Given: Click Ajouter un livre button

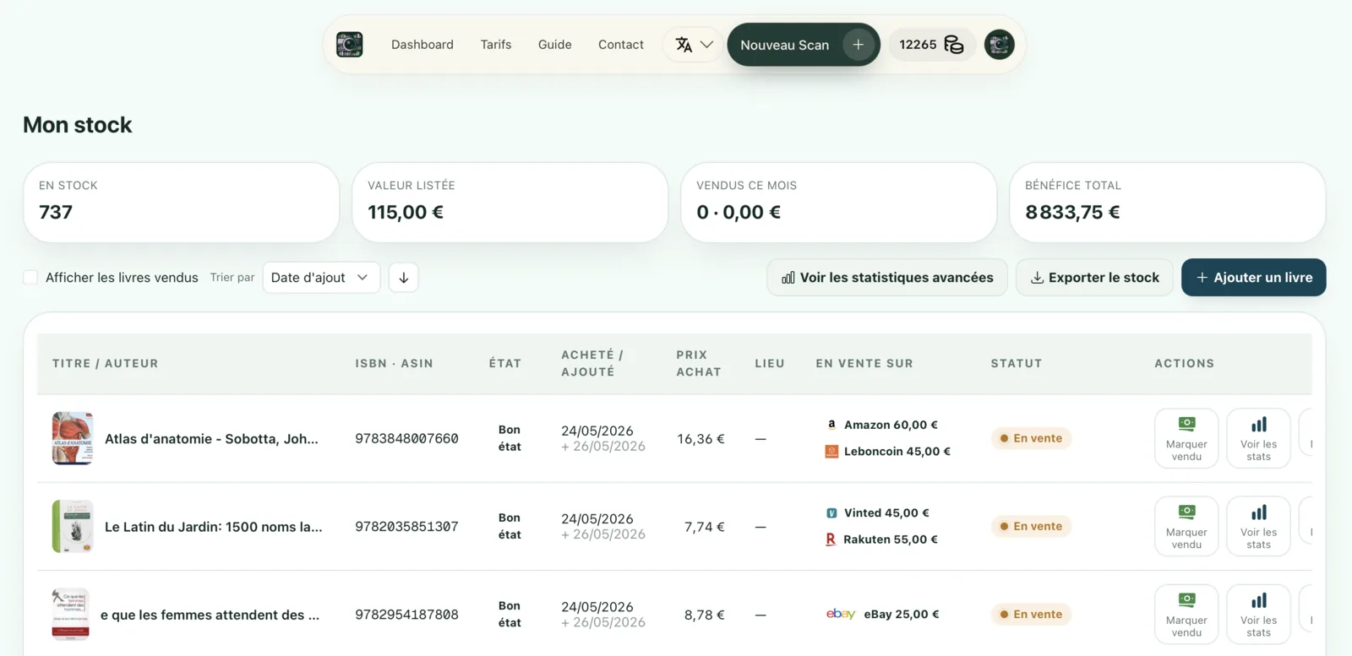Looking at the screenshot, I should [x=1253, y=278].
